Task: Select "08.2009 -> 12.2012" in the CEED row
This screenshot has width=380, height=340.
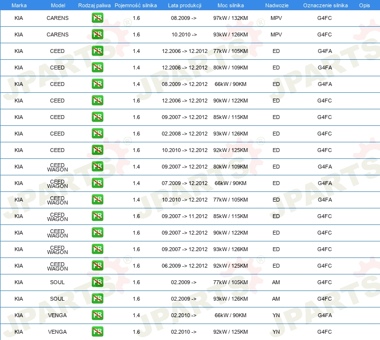Action: 185,84
